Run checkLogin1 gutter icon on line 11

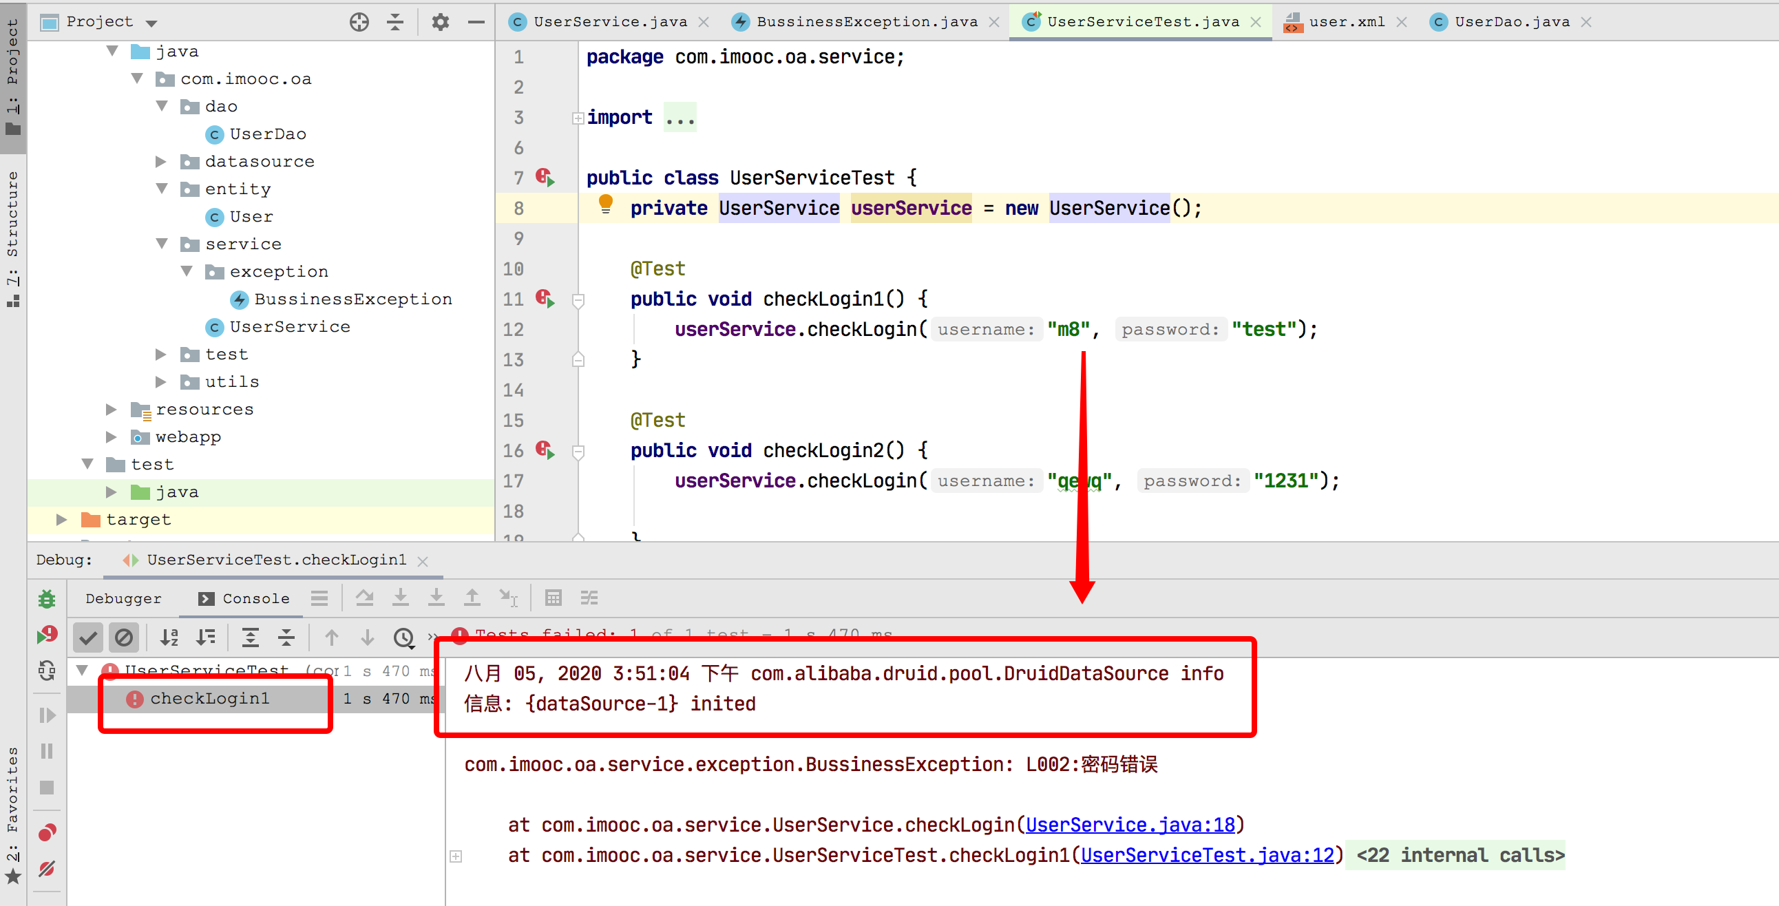[x=545, y=298]
